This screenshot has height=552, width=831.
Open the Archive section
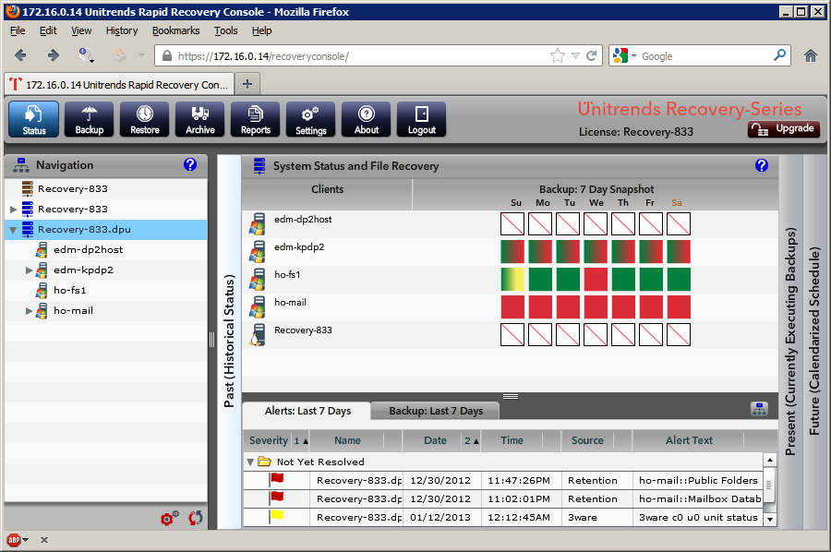pyautogui.click(x=199, y=120)
